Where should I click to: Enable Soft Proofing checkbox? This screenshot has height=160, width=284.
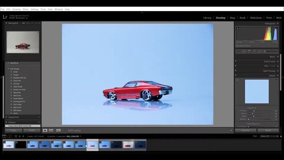(66, 131)
